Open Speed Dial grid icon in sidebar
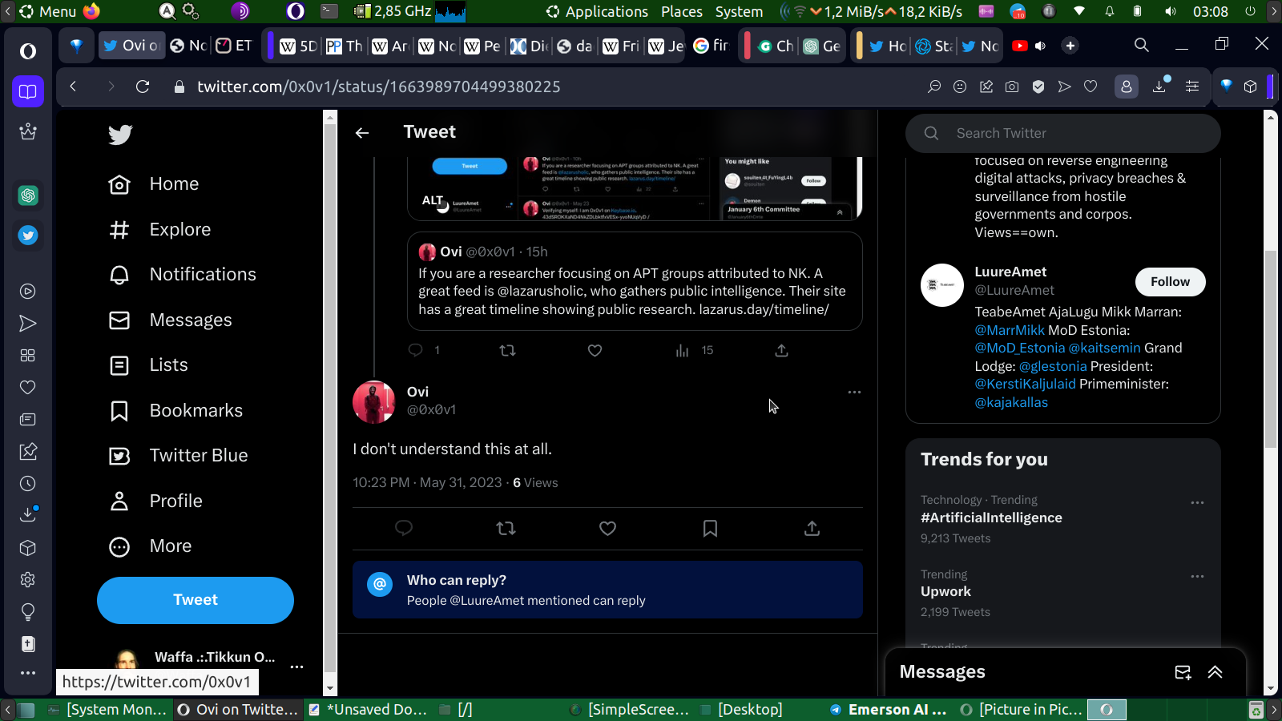This screenshot has width=1282, height=721. pyautogui.click(x=28, y=356)
